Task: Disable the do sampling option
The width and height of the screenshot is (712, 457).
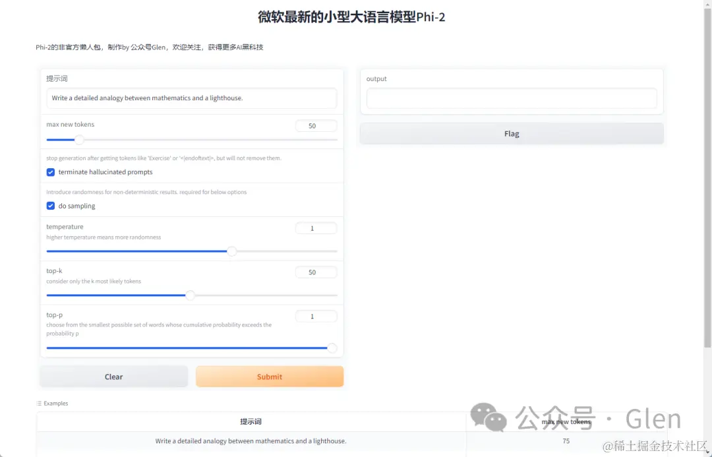Action: point(50,206)
